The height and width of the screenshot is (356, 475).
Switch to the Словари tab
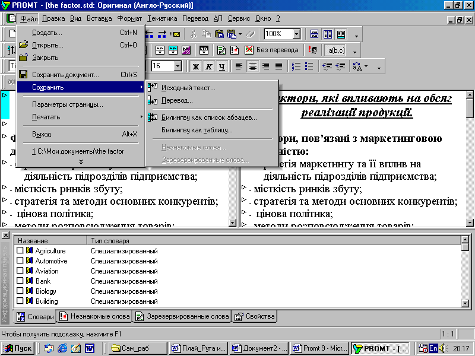pos(35,317)
